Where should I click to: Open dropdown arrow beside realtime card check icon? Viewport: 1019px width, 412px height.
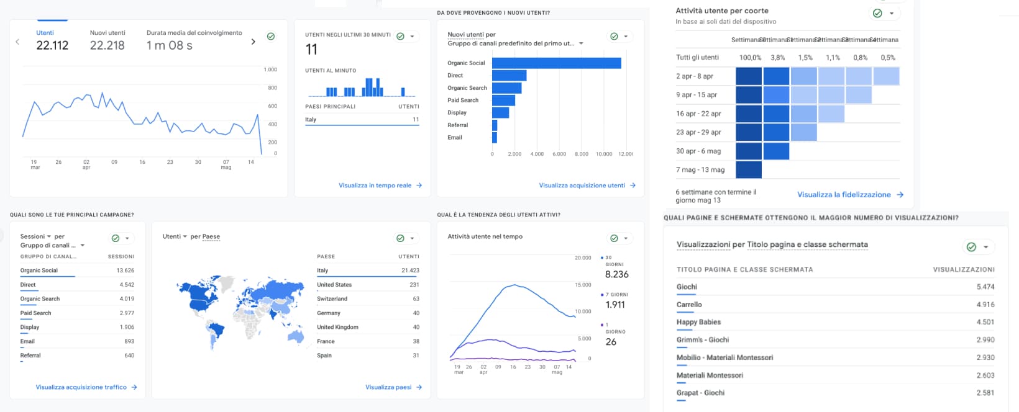pyautogui.click(x=412, y=37)
